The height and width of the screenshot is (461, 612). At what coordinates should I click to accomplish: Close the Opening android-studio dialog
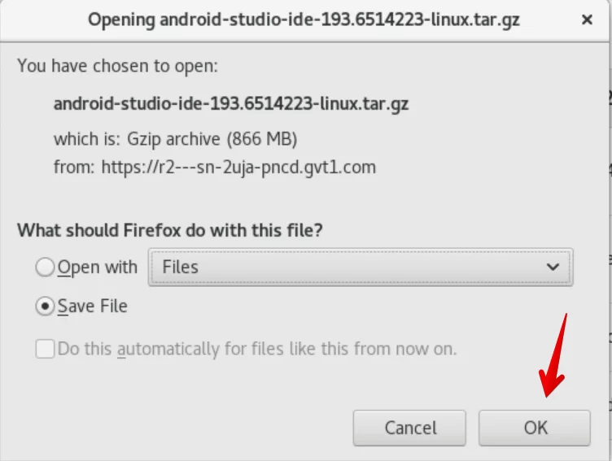pyautogui.click(x=587, y=20)
